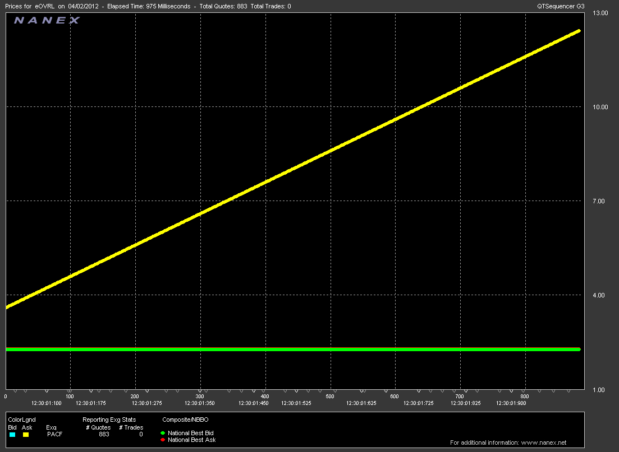The image size is (619, 452).
Task: Click the right end of yellow ask line
Action: click(578, 31)
